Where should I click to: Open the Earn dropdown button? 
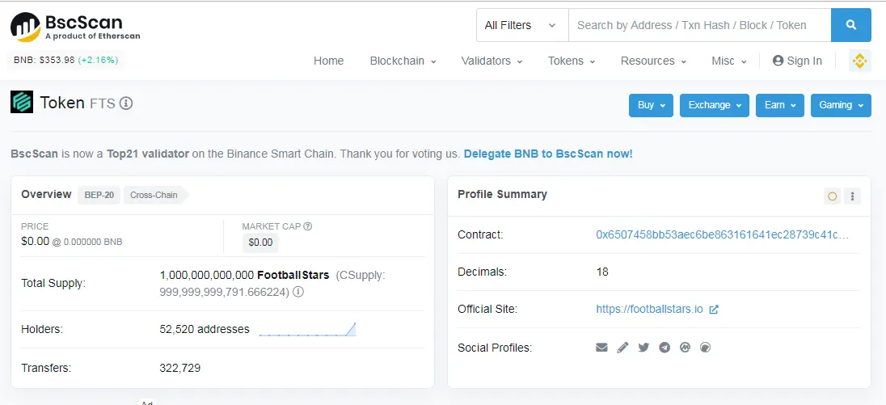[x=780, y=105]
